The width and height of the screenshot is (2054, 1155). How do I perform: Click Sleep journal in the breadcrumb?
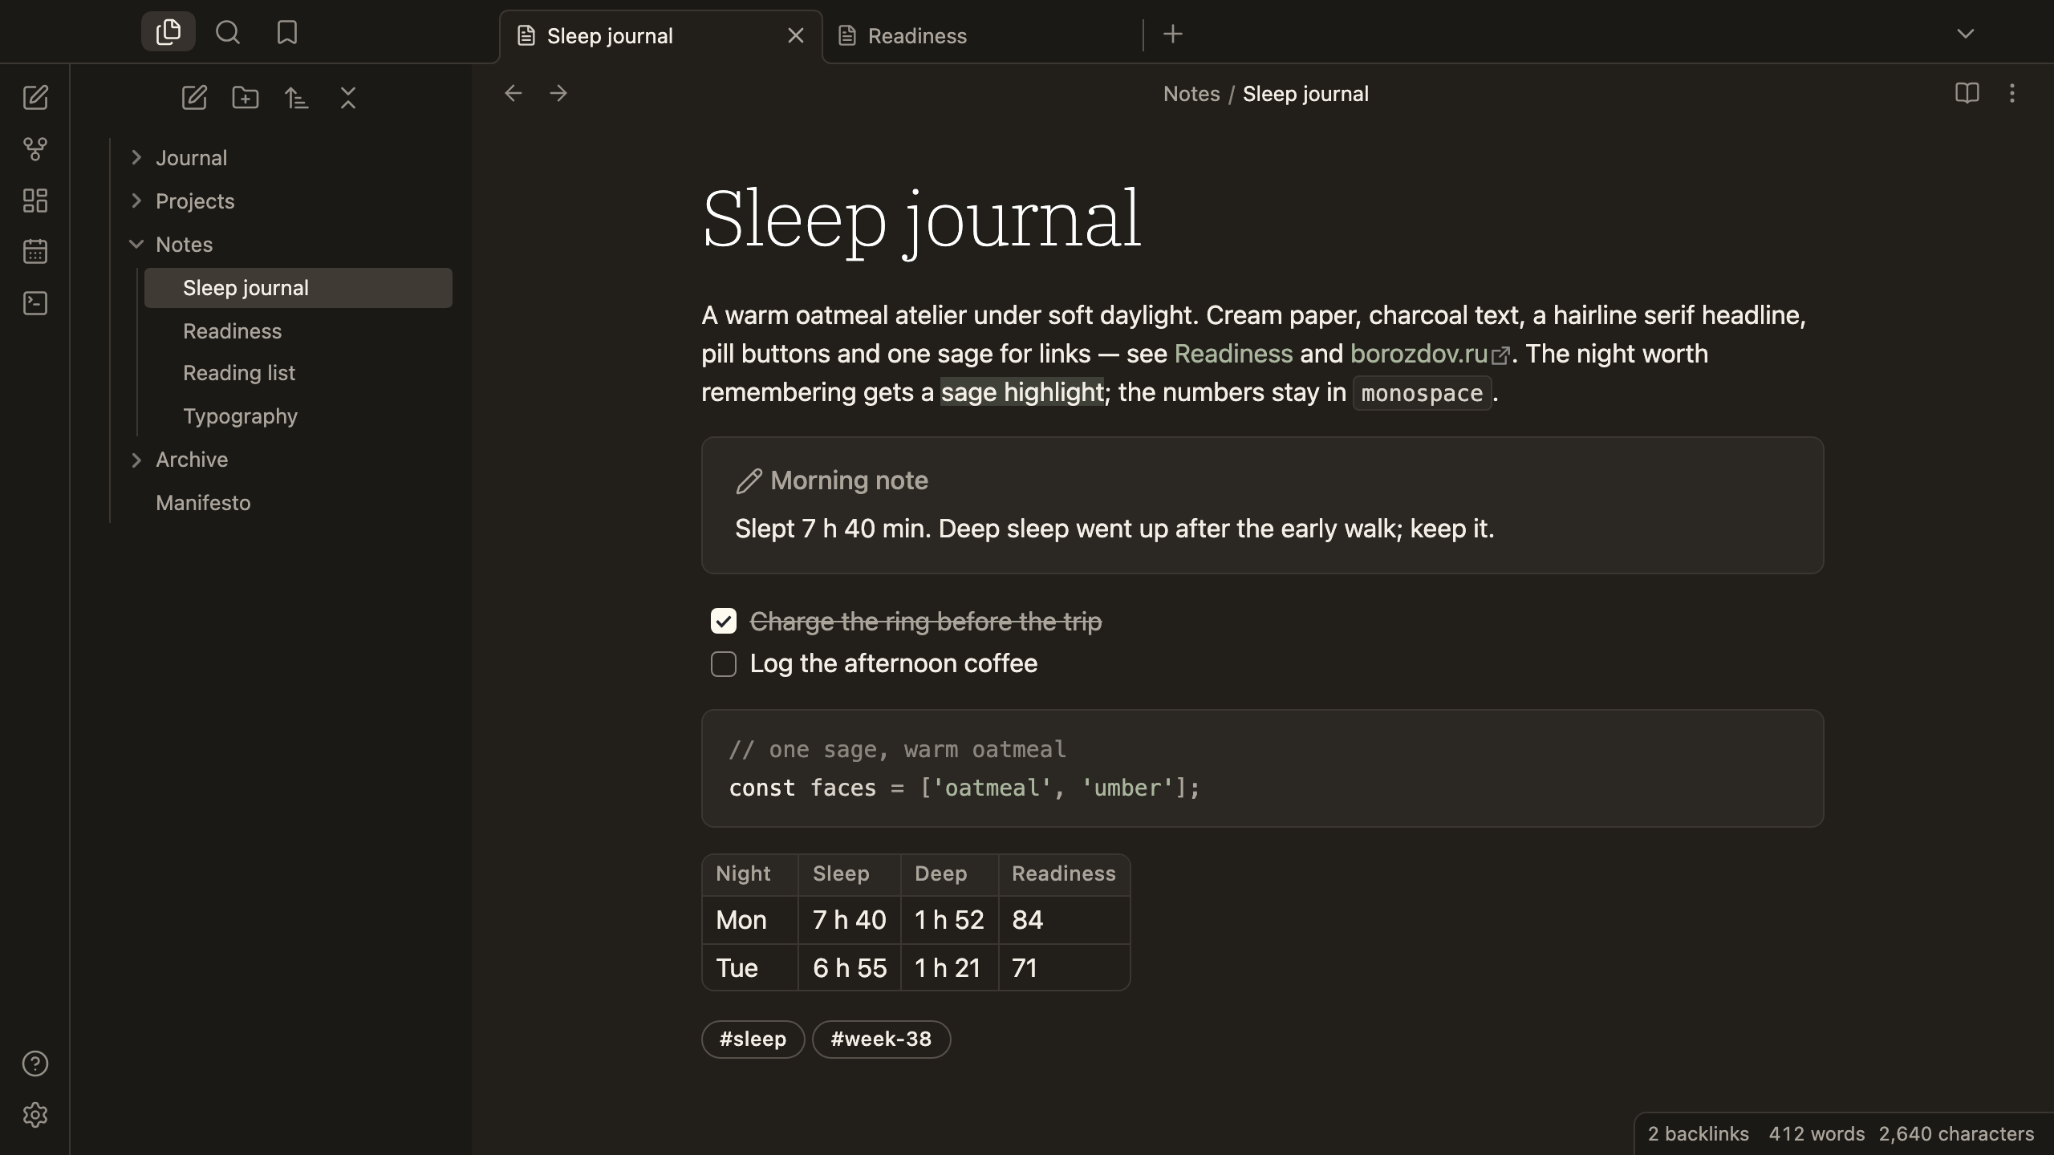[1305, 94]
